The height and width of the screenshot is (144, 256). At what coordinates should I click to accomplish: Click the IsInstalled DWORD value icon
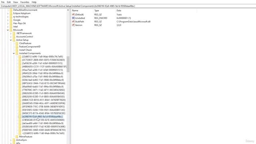click(x=73, y=18)
